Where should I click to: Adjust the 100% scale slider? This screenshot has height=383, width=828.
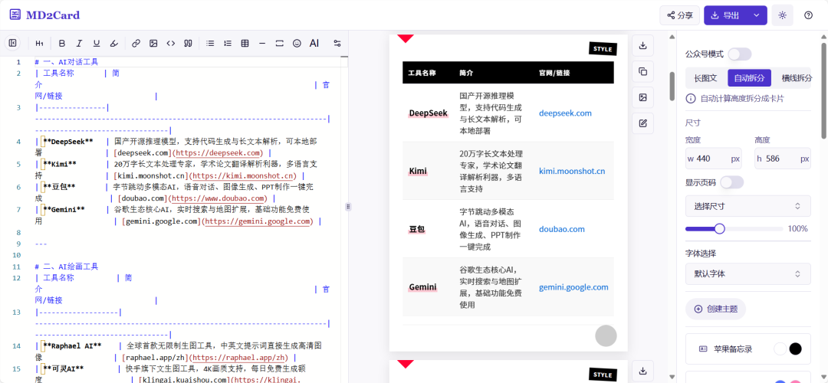[x=719, y=228]
